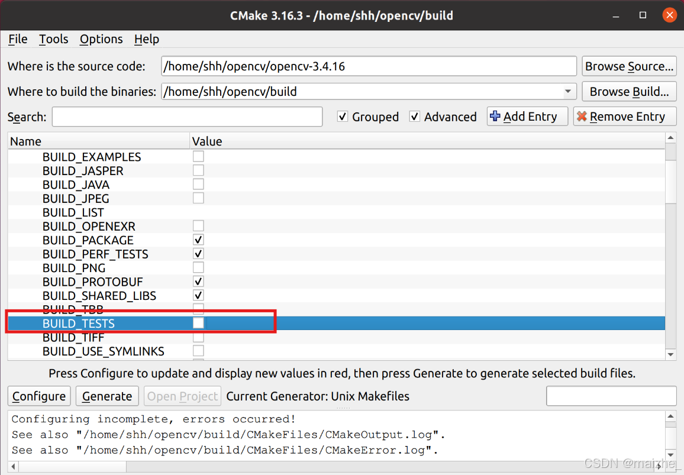This screenshot has height=475, width=684.
Task: Open the build binaries path dropdown
Action: pos(567,92)
